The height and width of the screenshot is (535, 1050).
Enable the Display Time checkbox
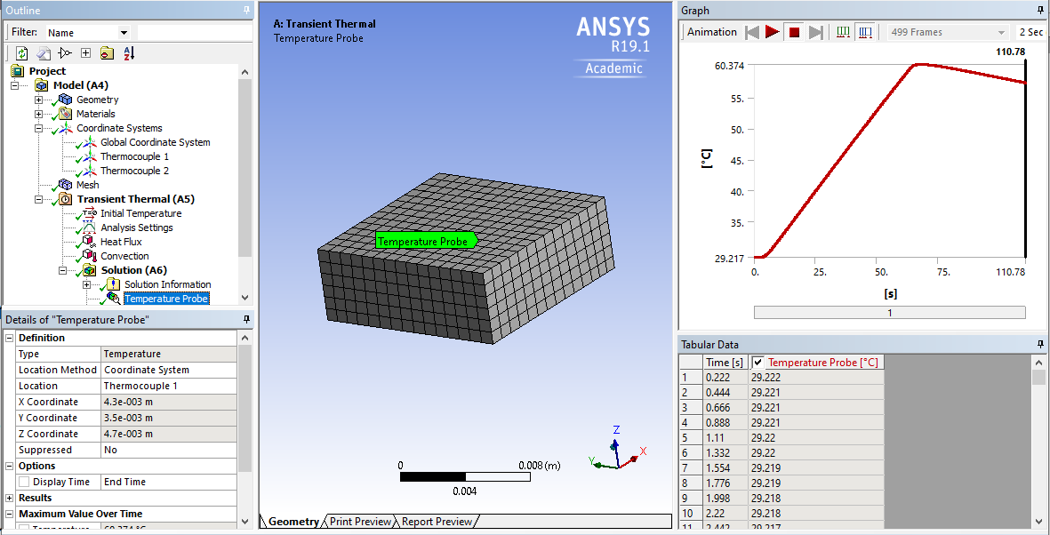coord(24,482)
